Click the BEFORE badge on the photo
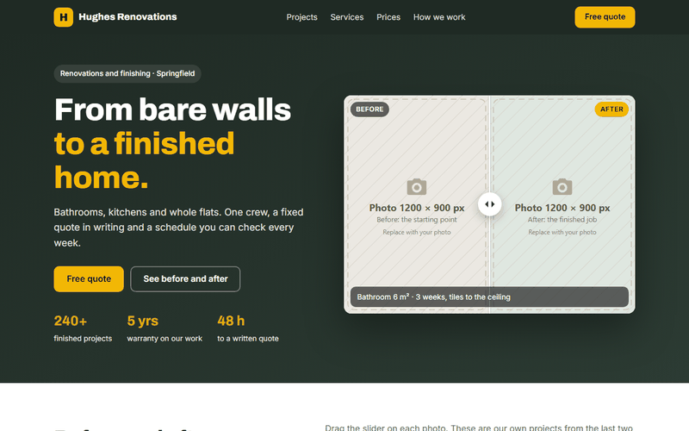The height and width of the screenshot is (431, 689). pyautogui.click(x=369, y=109)
